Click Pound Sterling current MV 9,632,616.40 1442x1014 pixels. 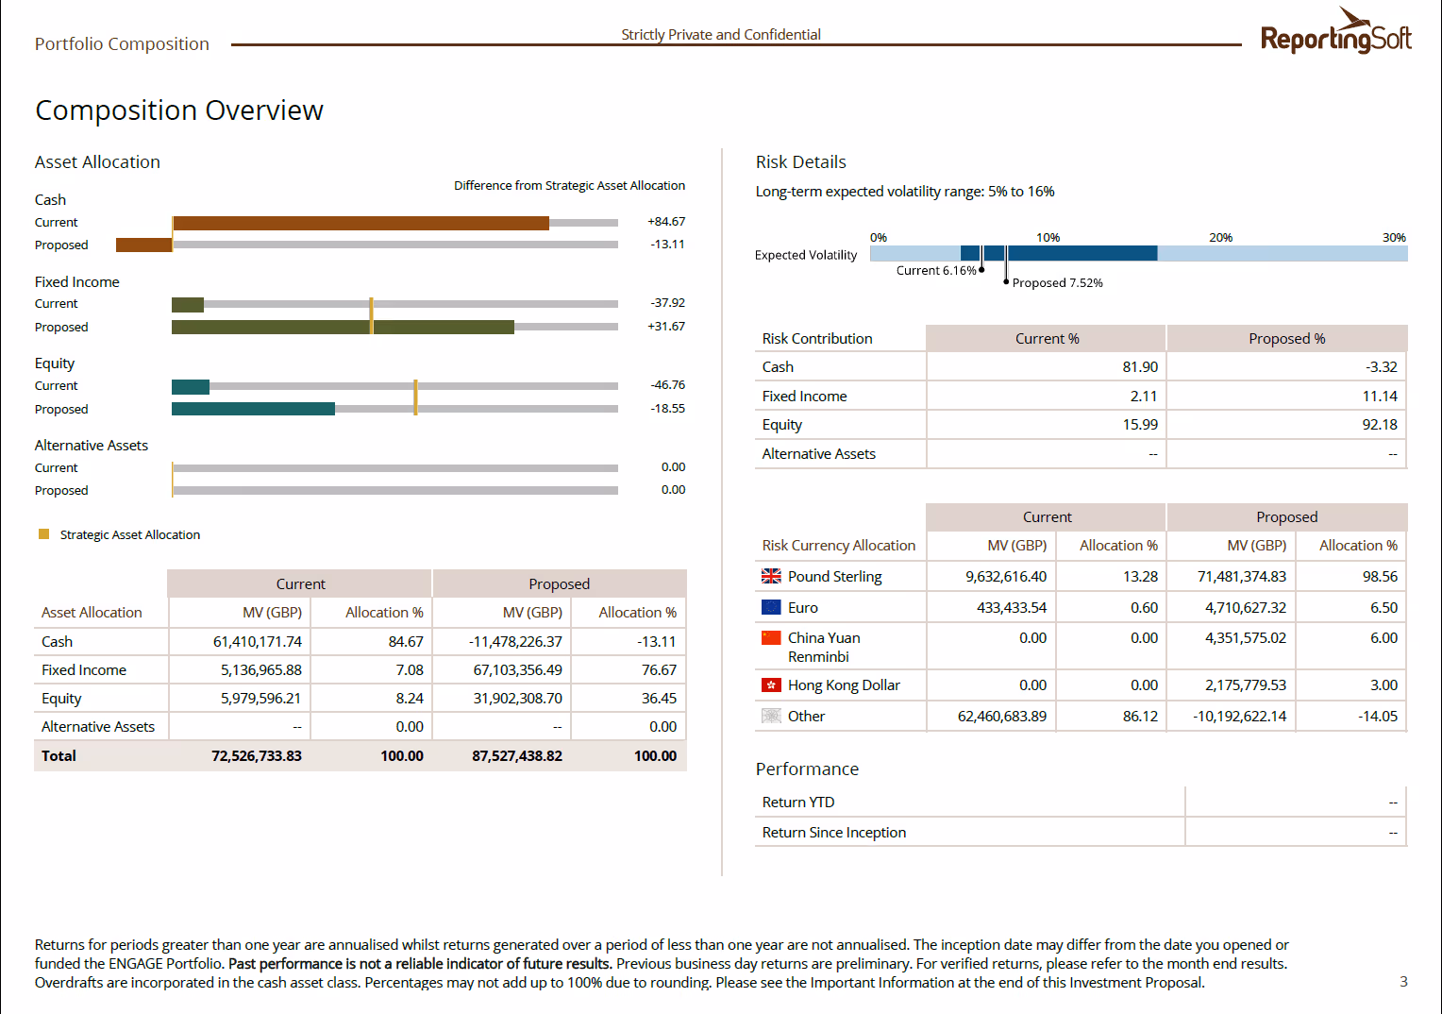pyautogui.click(x=1006, y=576)
